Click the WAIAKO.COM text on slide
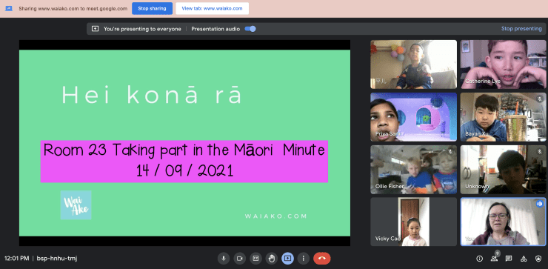 point(275,216)
